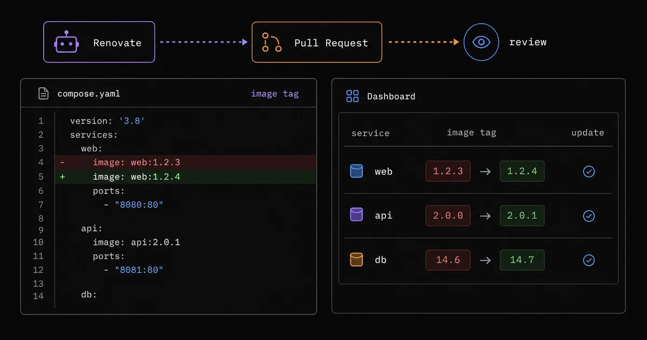647x340 pixels.
Task: Click the 'services:' code line
Action: [x=94, y=135]
